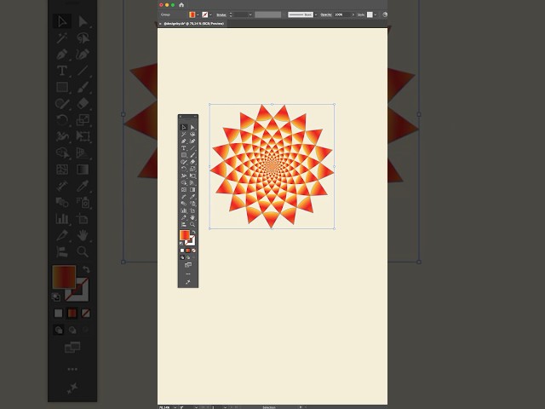Open Stroke panel link in control bar

pos(221,14)
